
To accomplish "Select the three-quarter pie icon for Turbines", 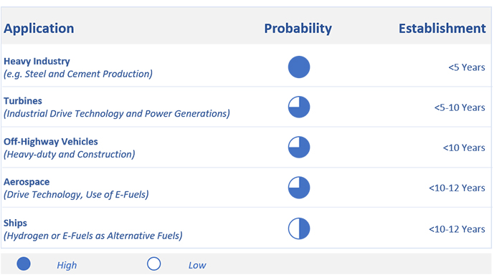I will 299,107.
